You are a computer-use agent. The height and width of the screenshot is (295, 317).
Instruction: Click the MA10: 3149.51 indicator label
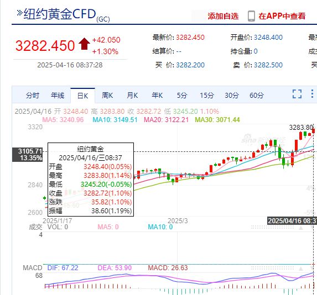tap(115, 119)
